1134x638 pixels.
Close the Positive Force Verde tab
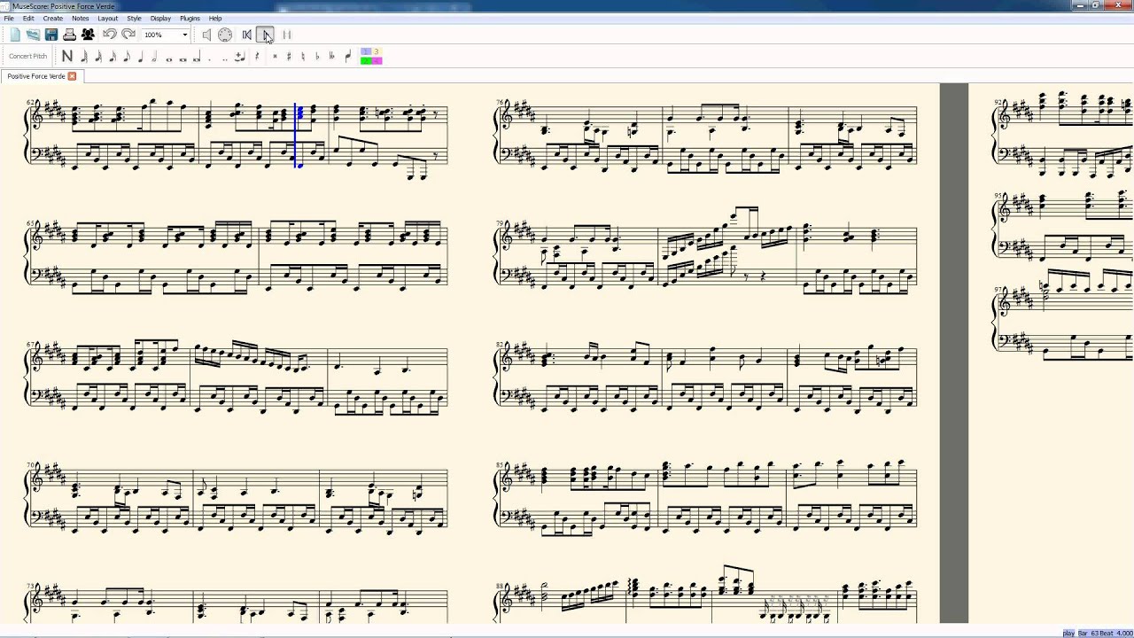click(x=73, y=76)
